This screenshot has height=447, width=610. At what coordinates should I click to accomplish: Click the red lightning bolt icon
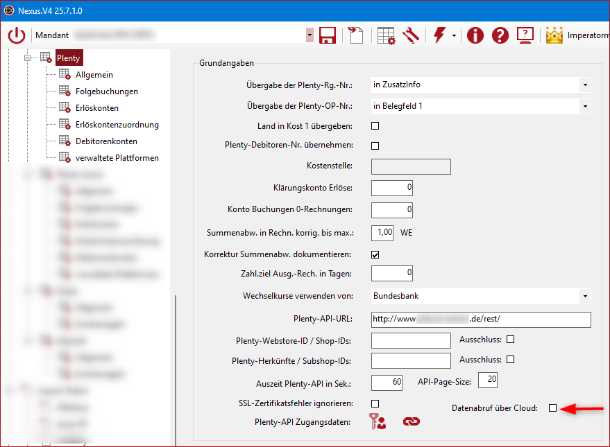pos(439,35)
